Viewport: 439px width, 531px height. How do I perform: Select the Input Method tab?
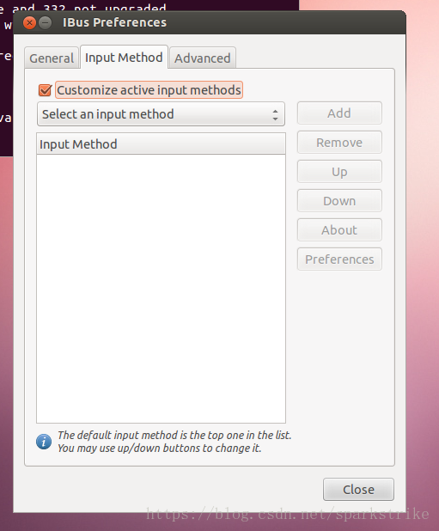coord(124,58)
